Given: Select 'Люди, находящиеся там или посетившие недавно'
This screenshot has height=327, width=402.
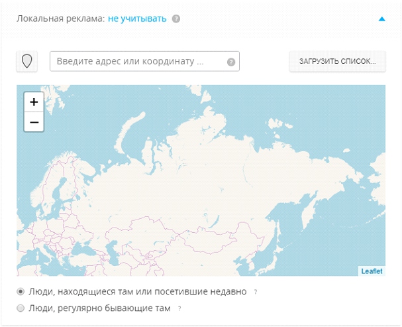Looking at the screenshot, I should (x=21, y=292).
